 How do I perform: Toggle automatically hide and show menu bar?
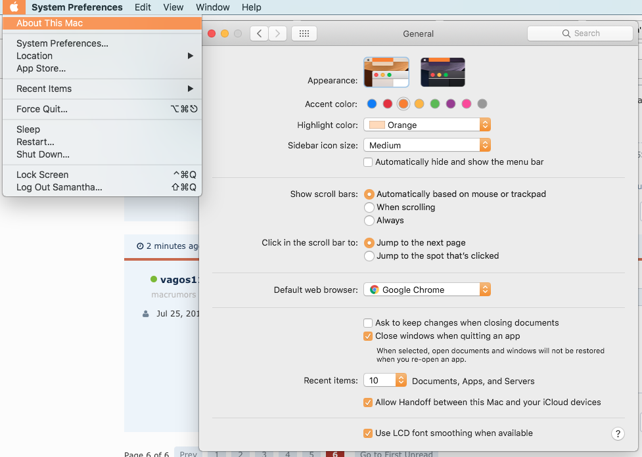[368, 162]
